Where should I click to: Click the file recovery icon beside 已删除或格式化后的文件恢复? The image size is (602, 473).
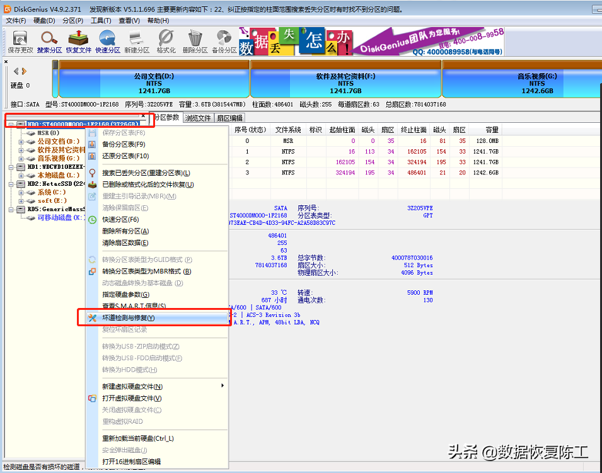[x=92, y=185]
